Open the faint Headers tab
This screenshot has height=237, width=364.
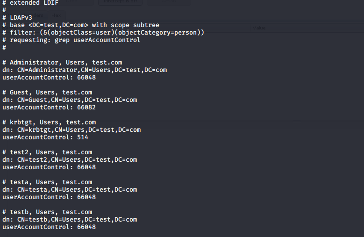click(35, 15)
